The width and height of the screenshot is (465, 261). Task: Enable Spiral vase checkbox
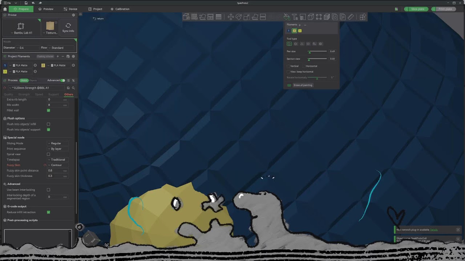(48, 154)
